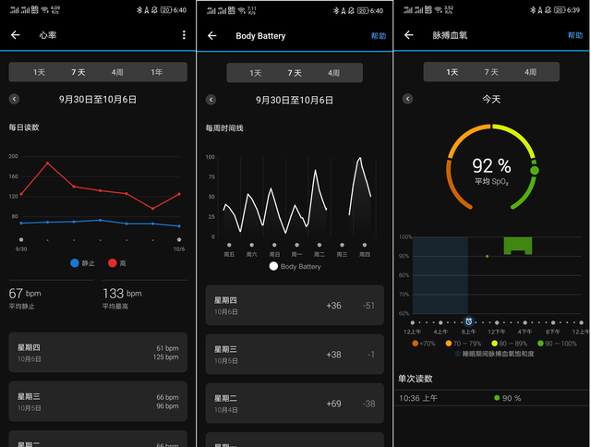
Task: Open 星期二 10月4日 Body Battery entry
Action: [x=295, y=404]
